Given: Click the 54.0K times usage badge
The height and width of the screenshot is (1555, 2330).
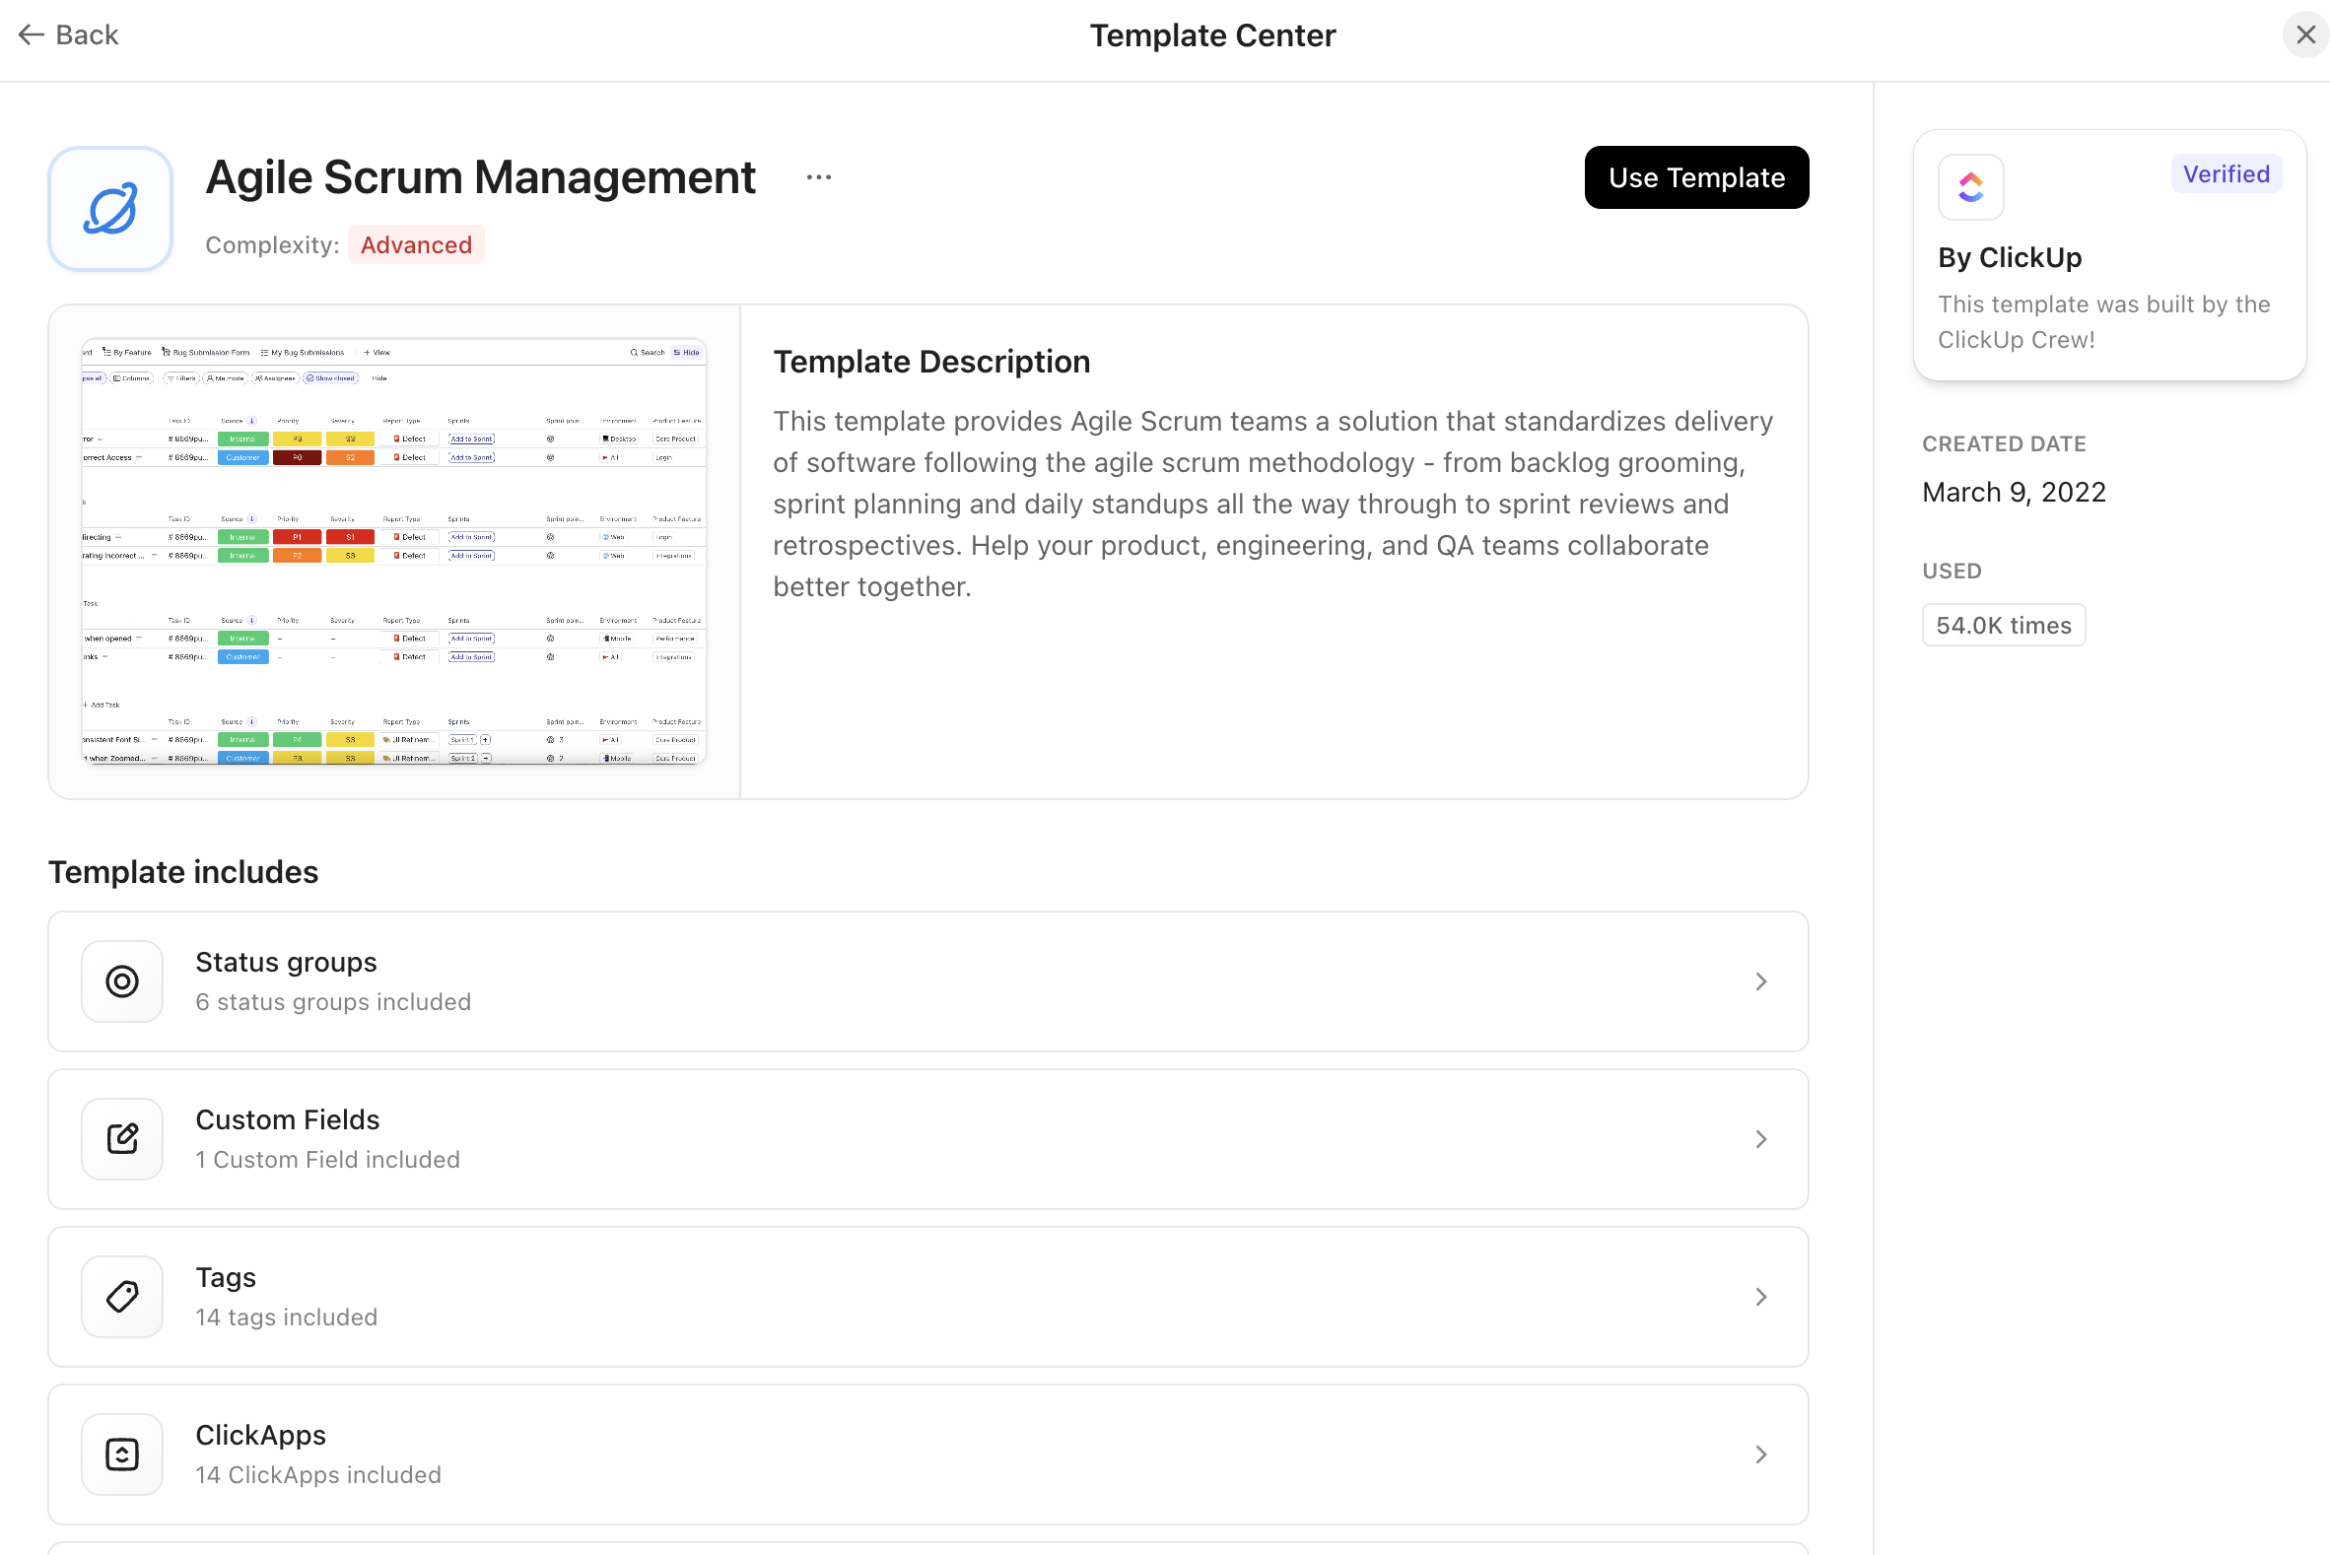Looking at the screenshot, I should coord(2003,625).
